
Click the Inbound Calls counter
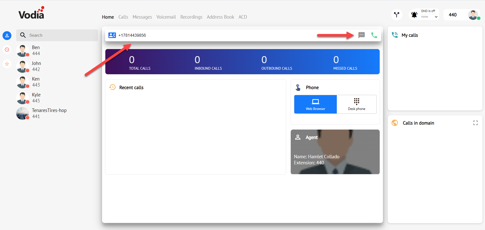[208, 63]
